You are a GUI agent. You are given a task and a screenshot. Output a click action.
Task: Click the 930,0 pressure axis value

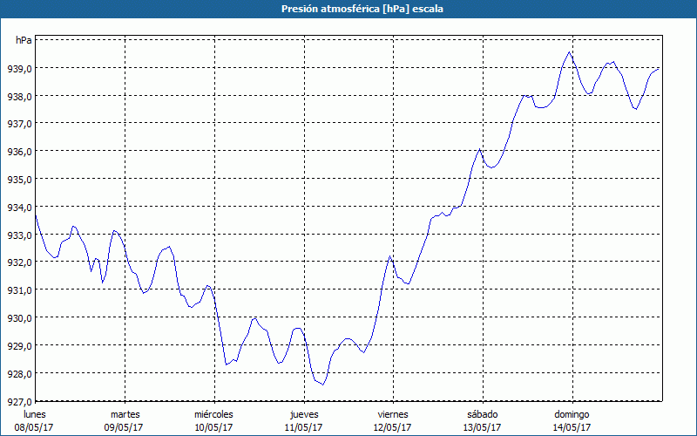19,317
